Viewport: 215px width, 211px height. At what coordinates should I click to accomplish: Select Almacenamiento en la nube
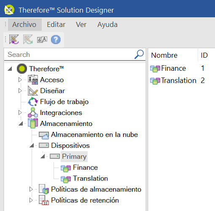[x=94, y=134]
